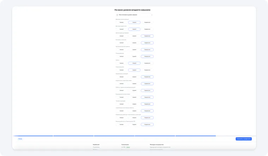This screenshot has height=156, width=268.
Task: Open 'Карьера для молодых специалистов' footer link
Action: (x=160, y=147)
